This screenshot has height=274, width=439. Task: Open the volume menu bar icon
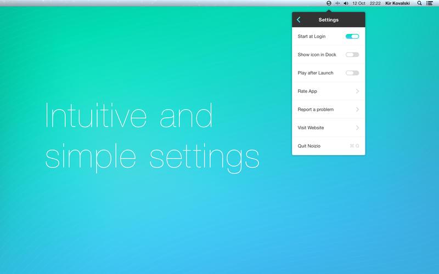(346, 3)
